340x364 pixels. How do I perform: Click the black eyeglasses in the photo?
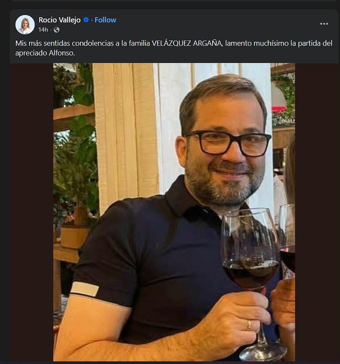(x=228, y=143)
